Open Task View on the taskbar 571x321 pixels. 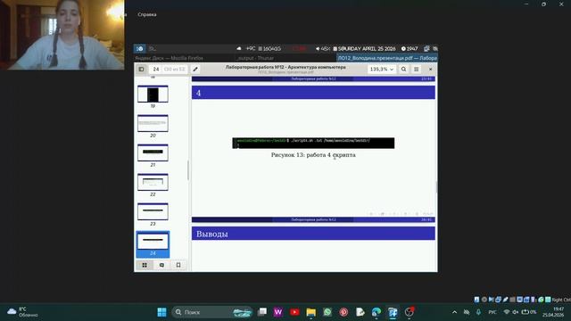(261, 312)
